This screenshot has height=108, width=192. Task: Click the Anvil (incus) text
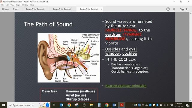pyautogui.click(x=76, y=95)
